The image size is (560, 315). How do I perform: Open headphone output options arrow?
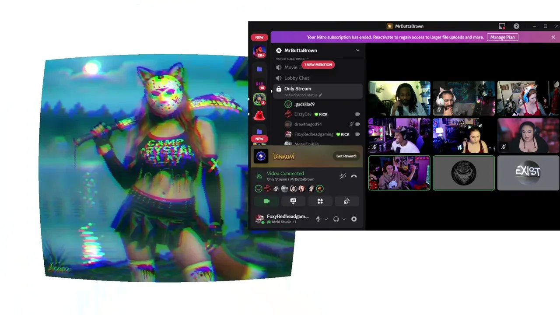tap(344, 219)
